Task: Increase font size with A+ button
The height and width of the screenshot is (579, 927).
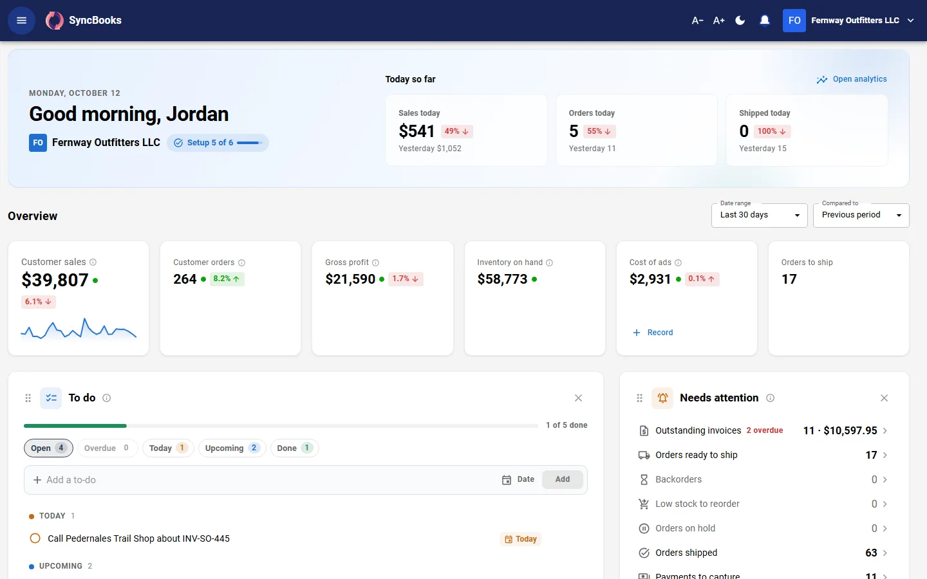Action: (x=719, y=21)
